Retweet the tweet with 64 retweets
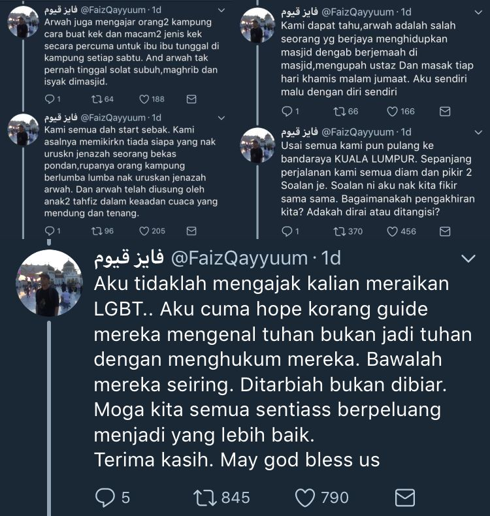This screenshot has width=490, height=516. click(x=97, y=99)
